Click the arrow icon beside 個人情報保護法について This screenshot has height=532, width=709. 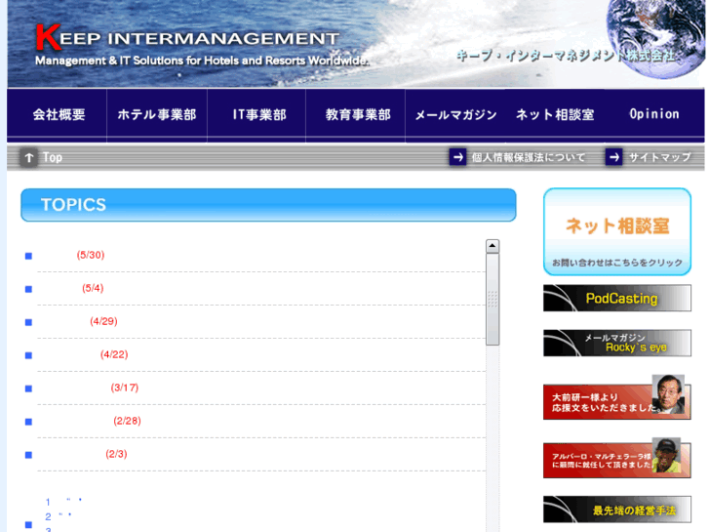click(457, 157)
